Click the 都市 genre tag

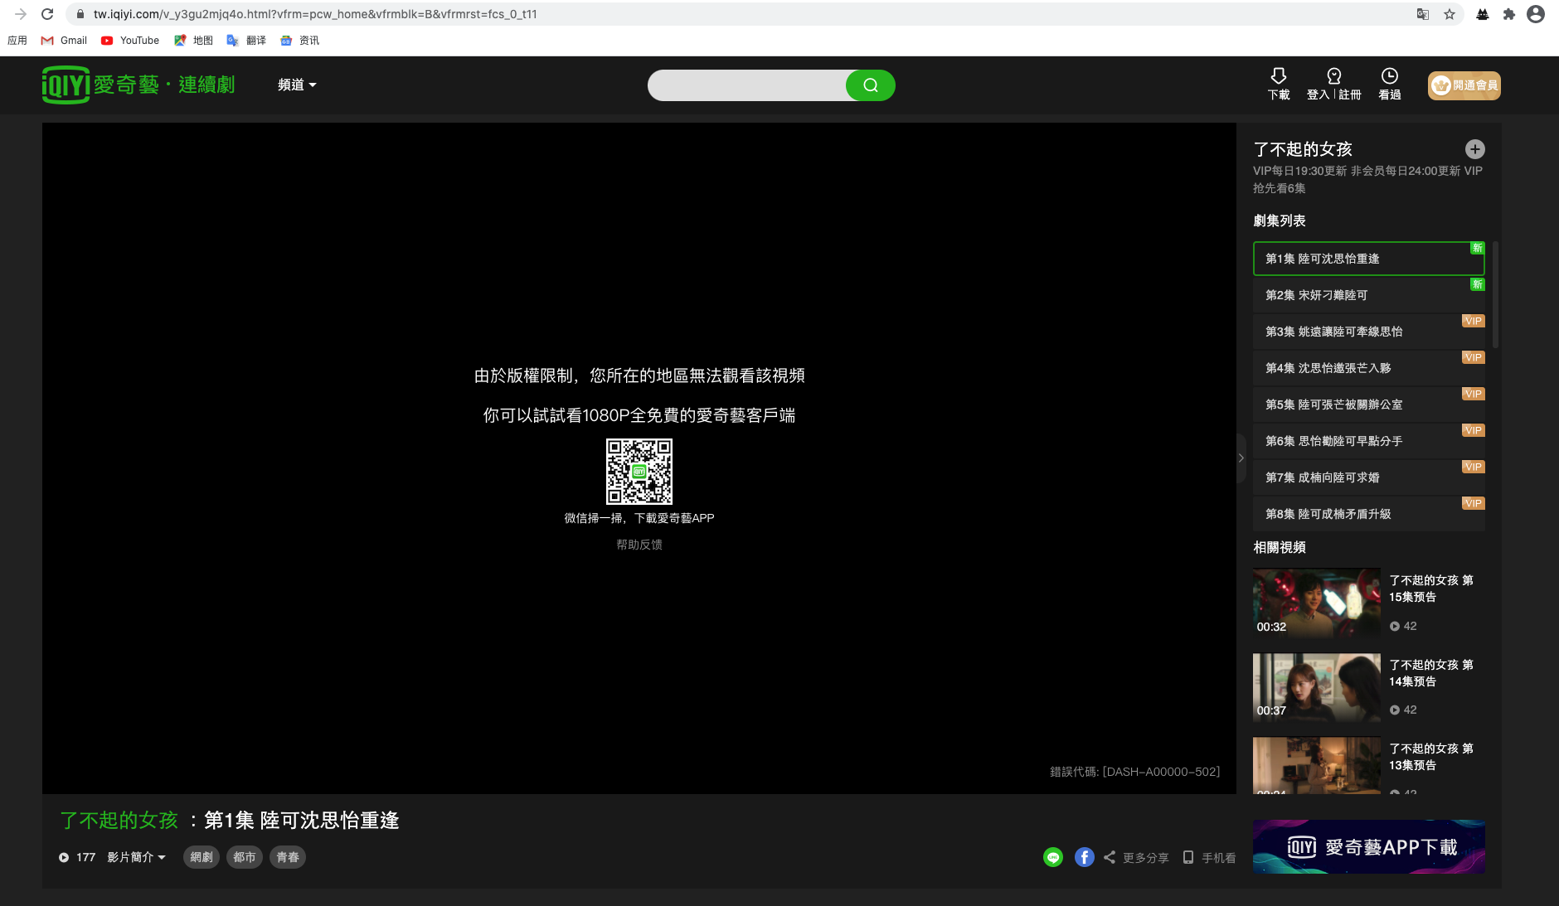click(x=244, y=857)
